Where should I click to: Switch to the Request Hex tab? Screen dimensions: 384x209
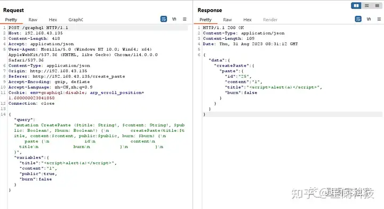53,20
